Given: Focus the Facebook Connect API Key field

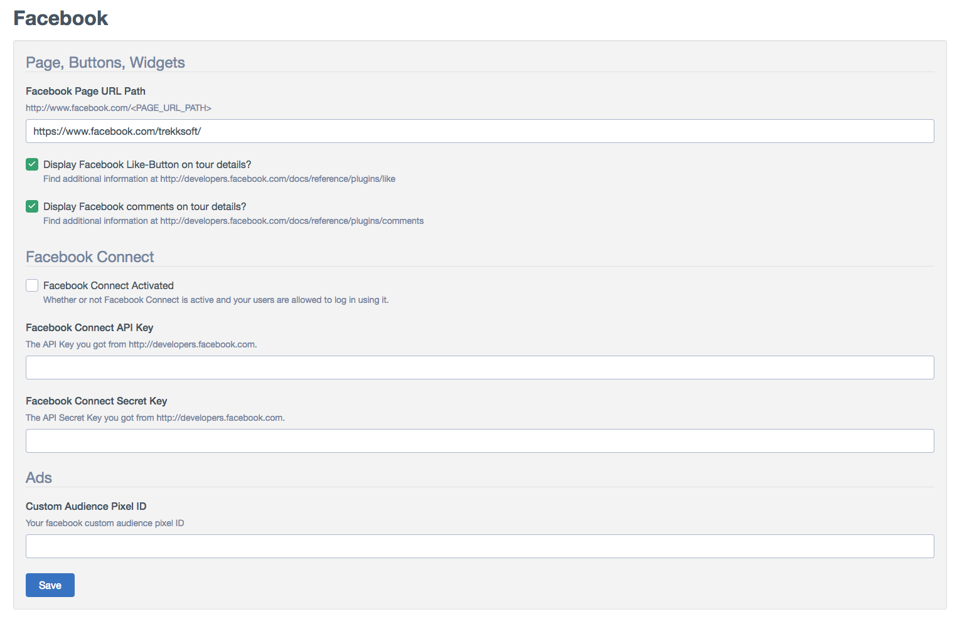Looking at the screenshot, I should [x=479, y=368].
